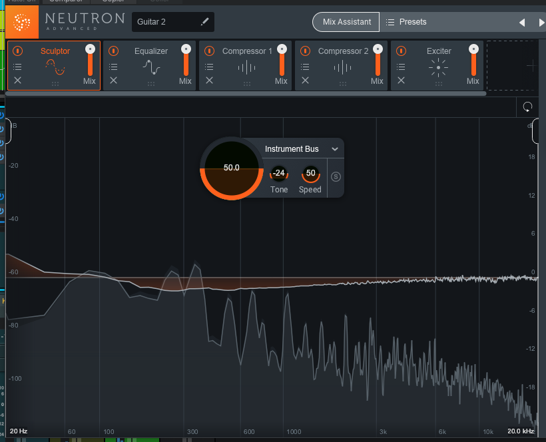
Task: Click the Guitar 2 name field
Action: (x=172, y=22)
